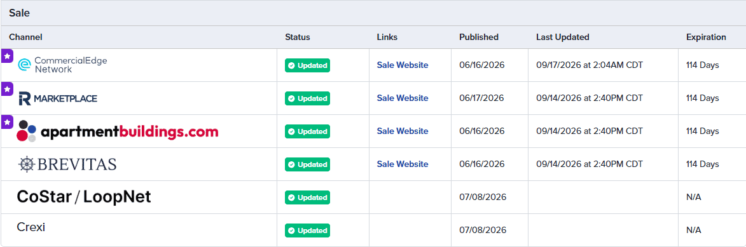Select the apartmentbuildings.com logo
The image size is (746, 247).
click(118, 131)
